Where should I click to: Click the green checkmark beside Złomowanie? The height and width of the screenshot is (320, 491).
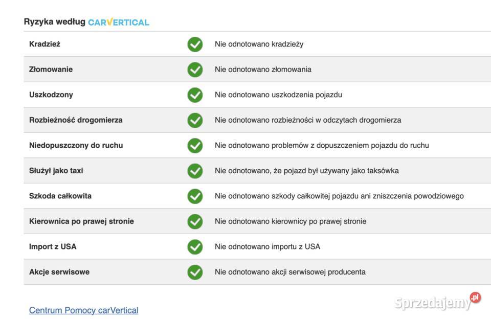(195, 70)
